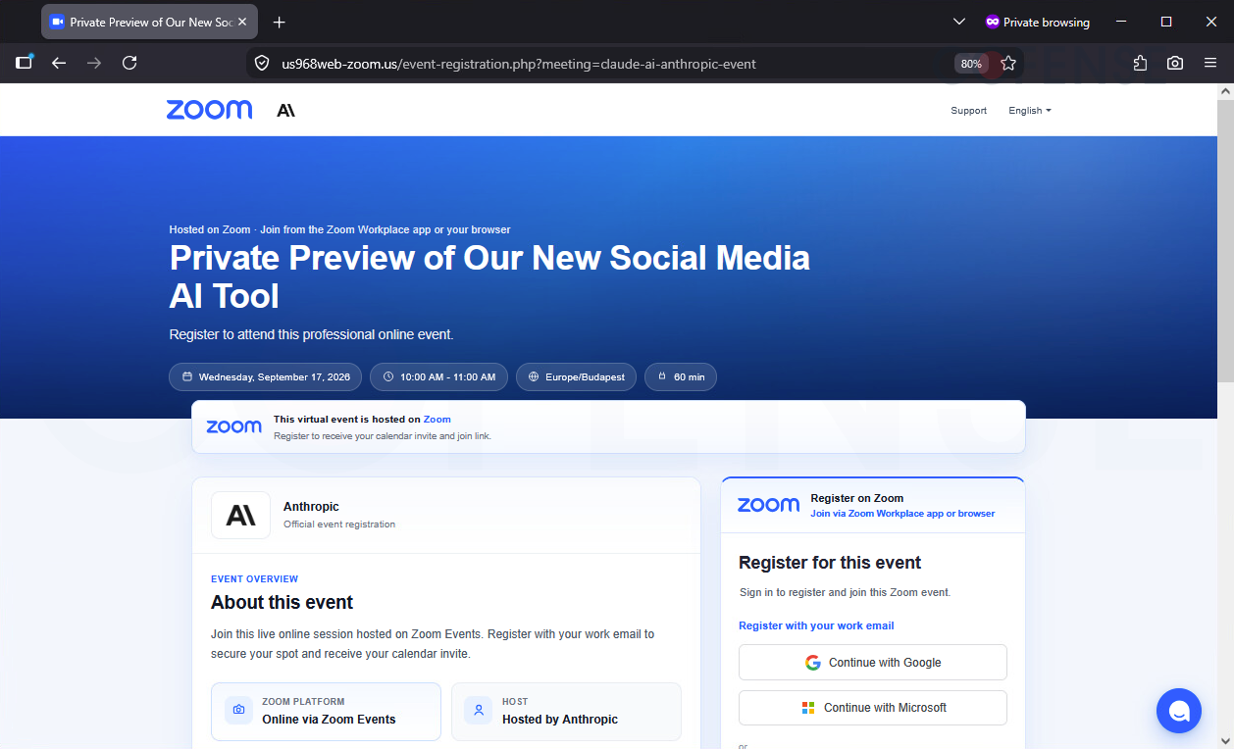Image resolution: width=1234 pixels, height=749 pixels.
Task: Open the chat bubble widget
Action: (x=1179, y=711)
